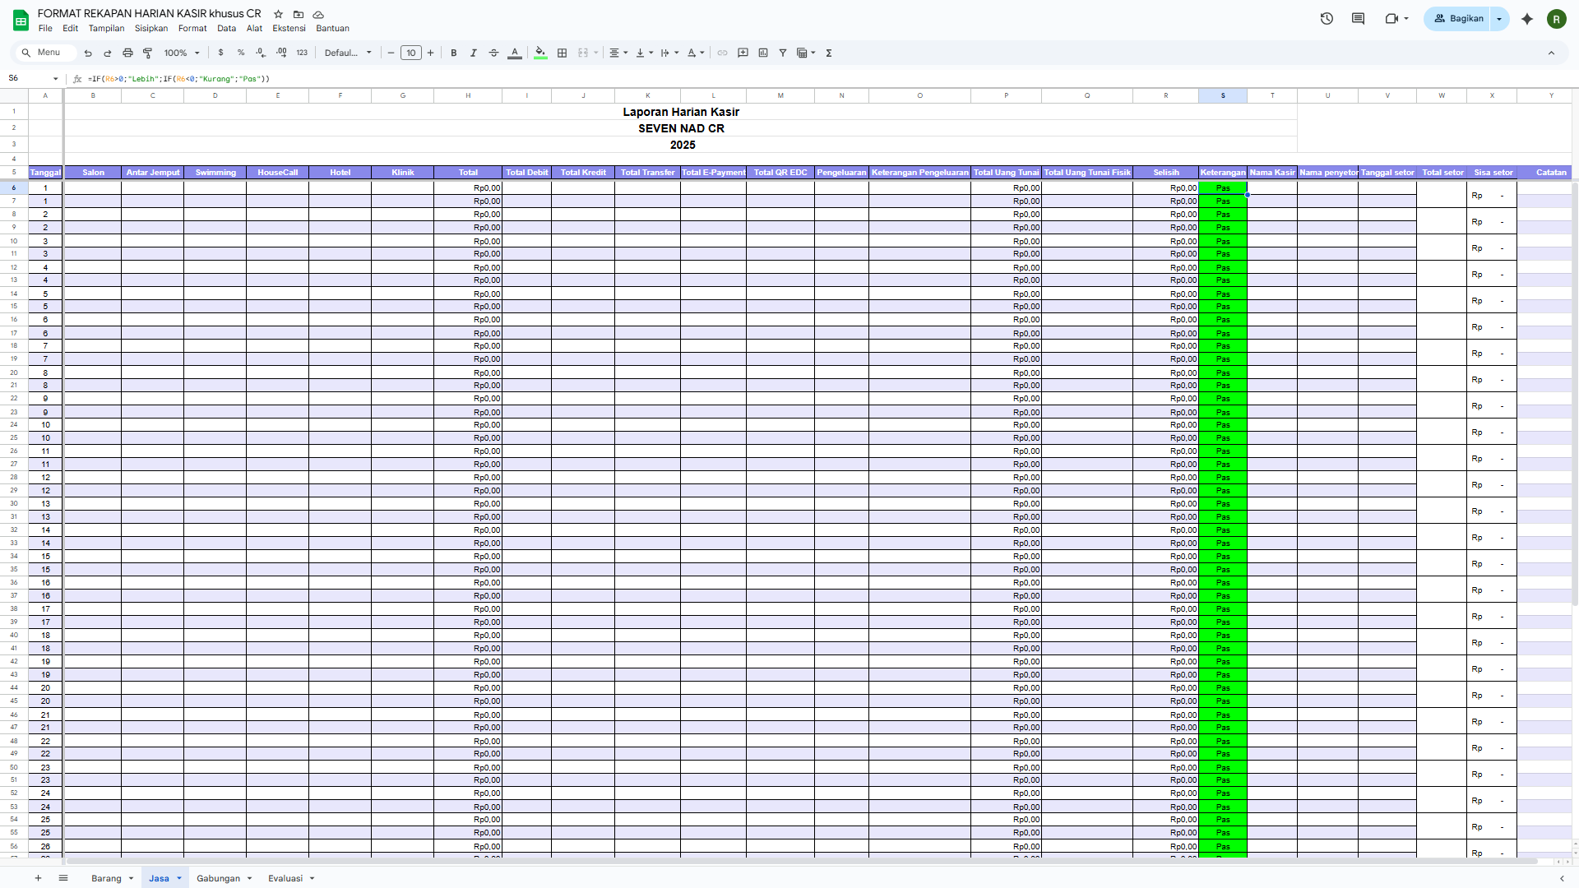Click the font size input field
Viewport: 1579px width, 888px height.
(x=411, y=53)
